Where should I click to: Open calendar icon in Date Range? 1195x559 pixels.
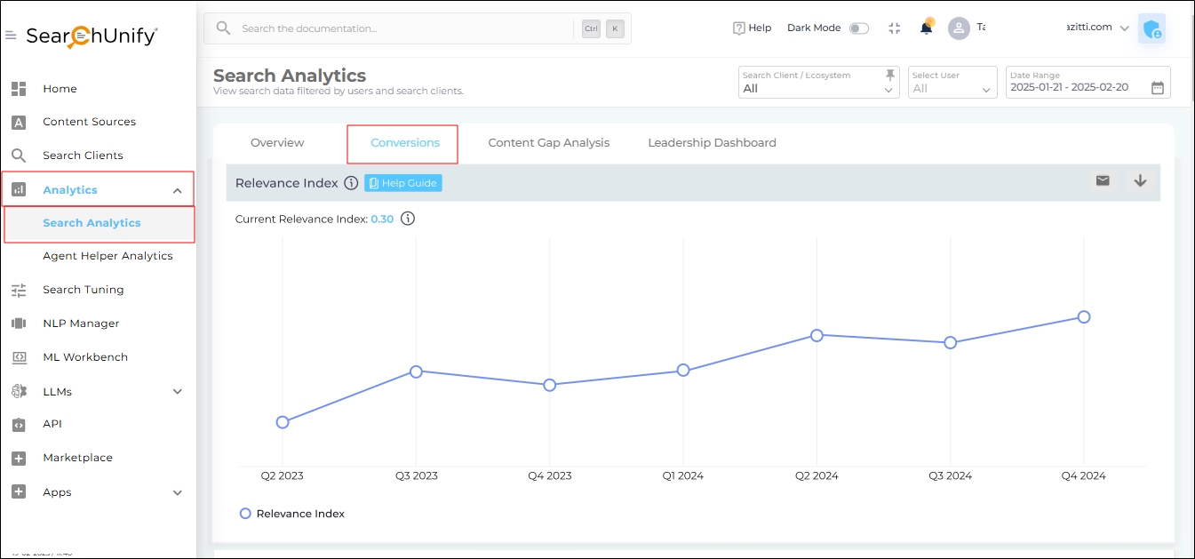[1158, 88]
